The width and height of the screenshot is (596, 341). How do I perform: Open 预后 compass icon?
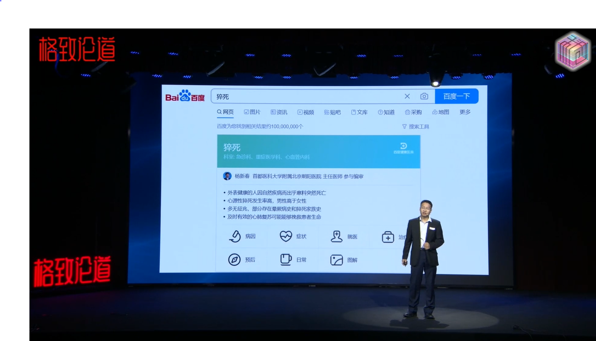(x=235, y=260)
